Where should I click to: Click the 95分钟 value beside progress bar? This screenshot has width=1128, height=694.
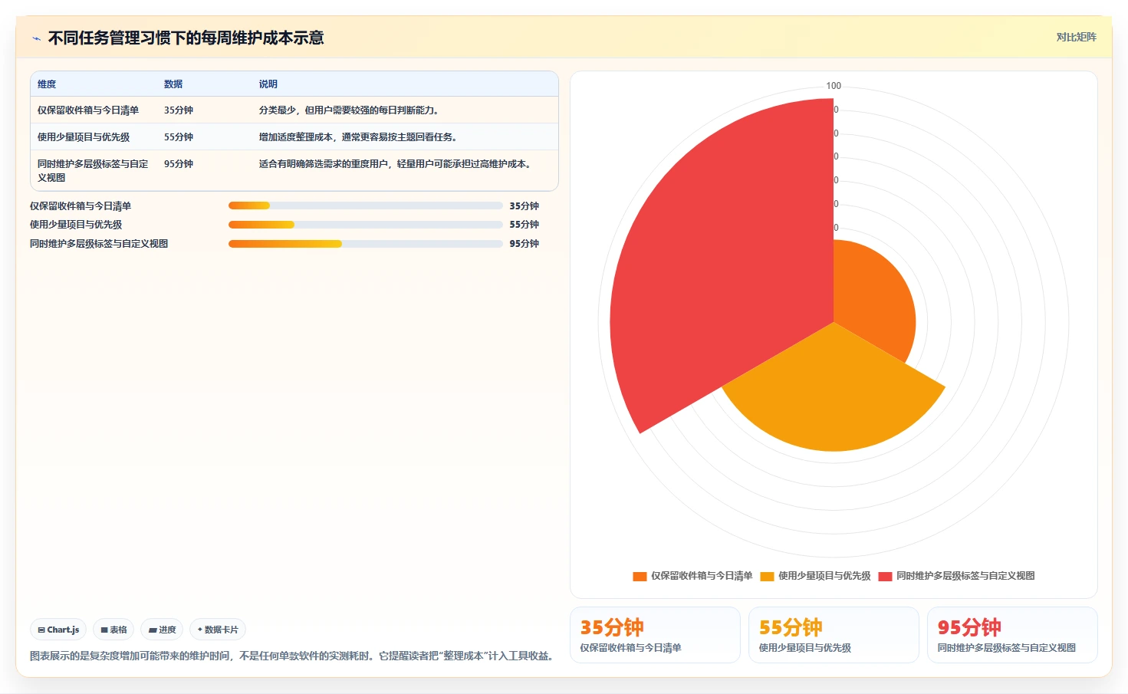524,244
